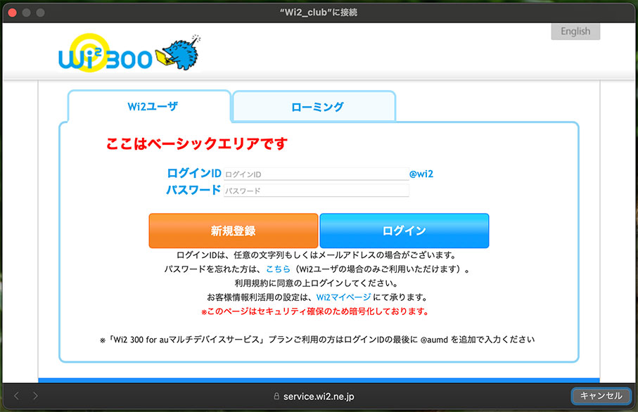Focus the パスワード input field
The width and height of the screenshot is (638, 412).
(x=316, y=191)
